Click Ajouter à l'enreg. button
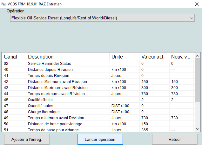 click(27, 139)
